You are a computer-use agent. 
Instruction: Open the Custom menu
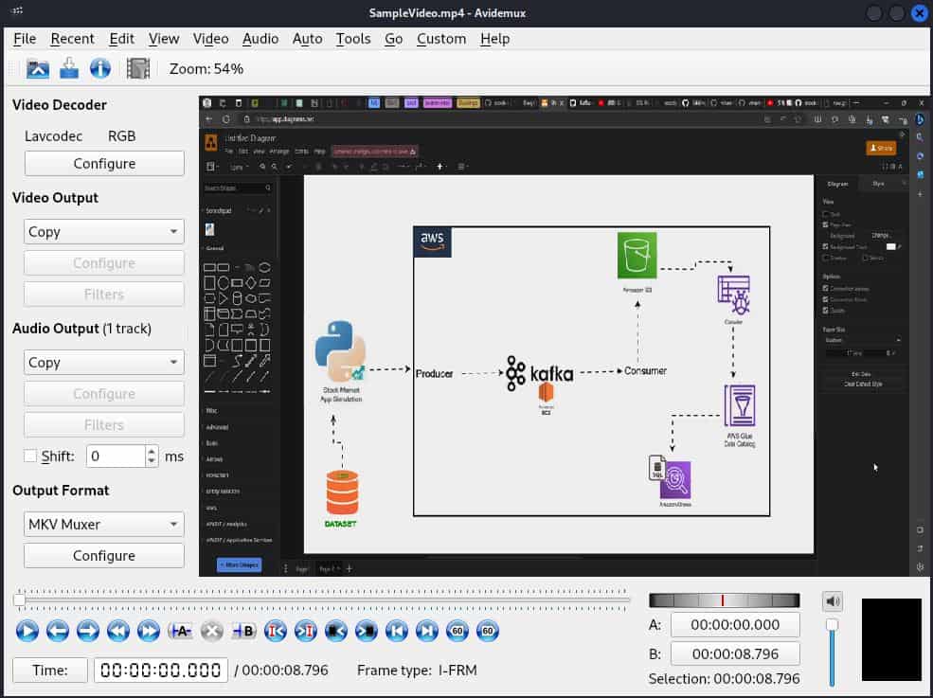point(441,39)
